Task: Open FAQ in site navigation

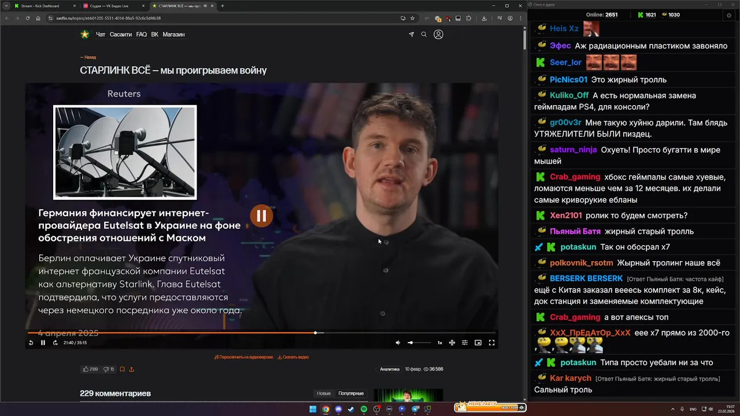Action: click(x=141, y=35)
